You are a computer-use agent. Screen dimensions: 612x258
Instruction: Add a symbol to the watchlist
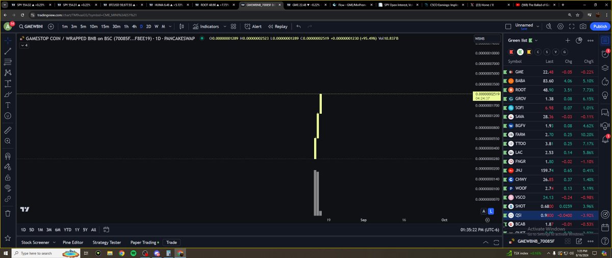[568, 40]
